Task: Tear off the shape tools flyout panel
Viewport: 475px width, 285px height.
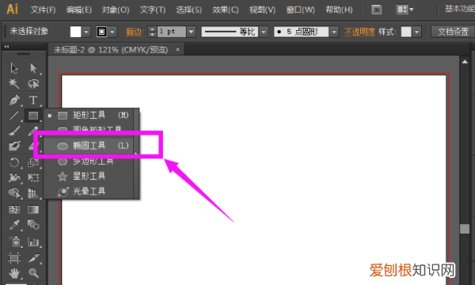Action: pos(136,154)
